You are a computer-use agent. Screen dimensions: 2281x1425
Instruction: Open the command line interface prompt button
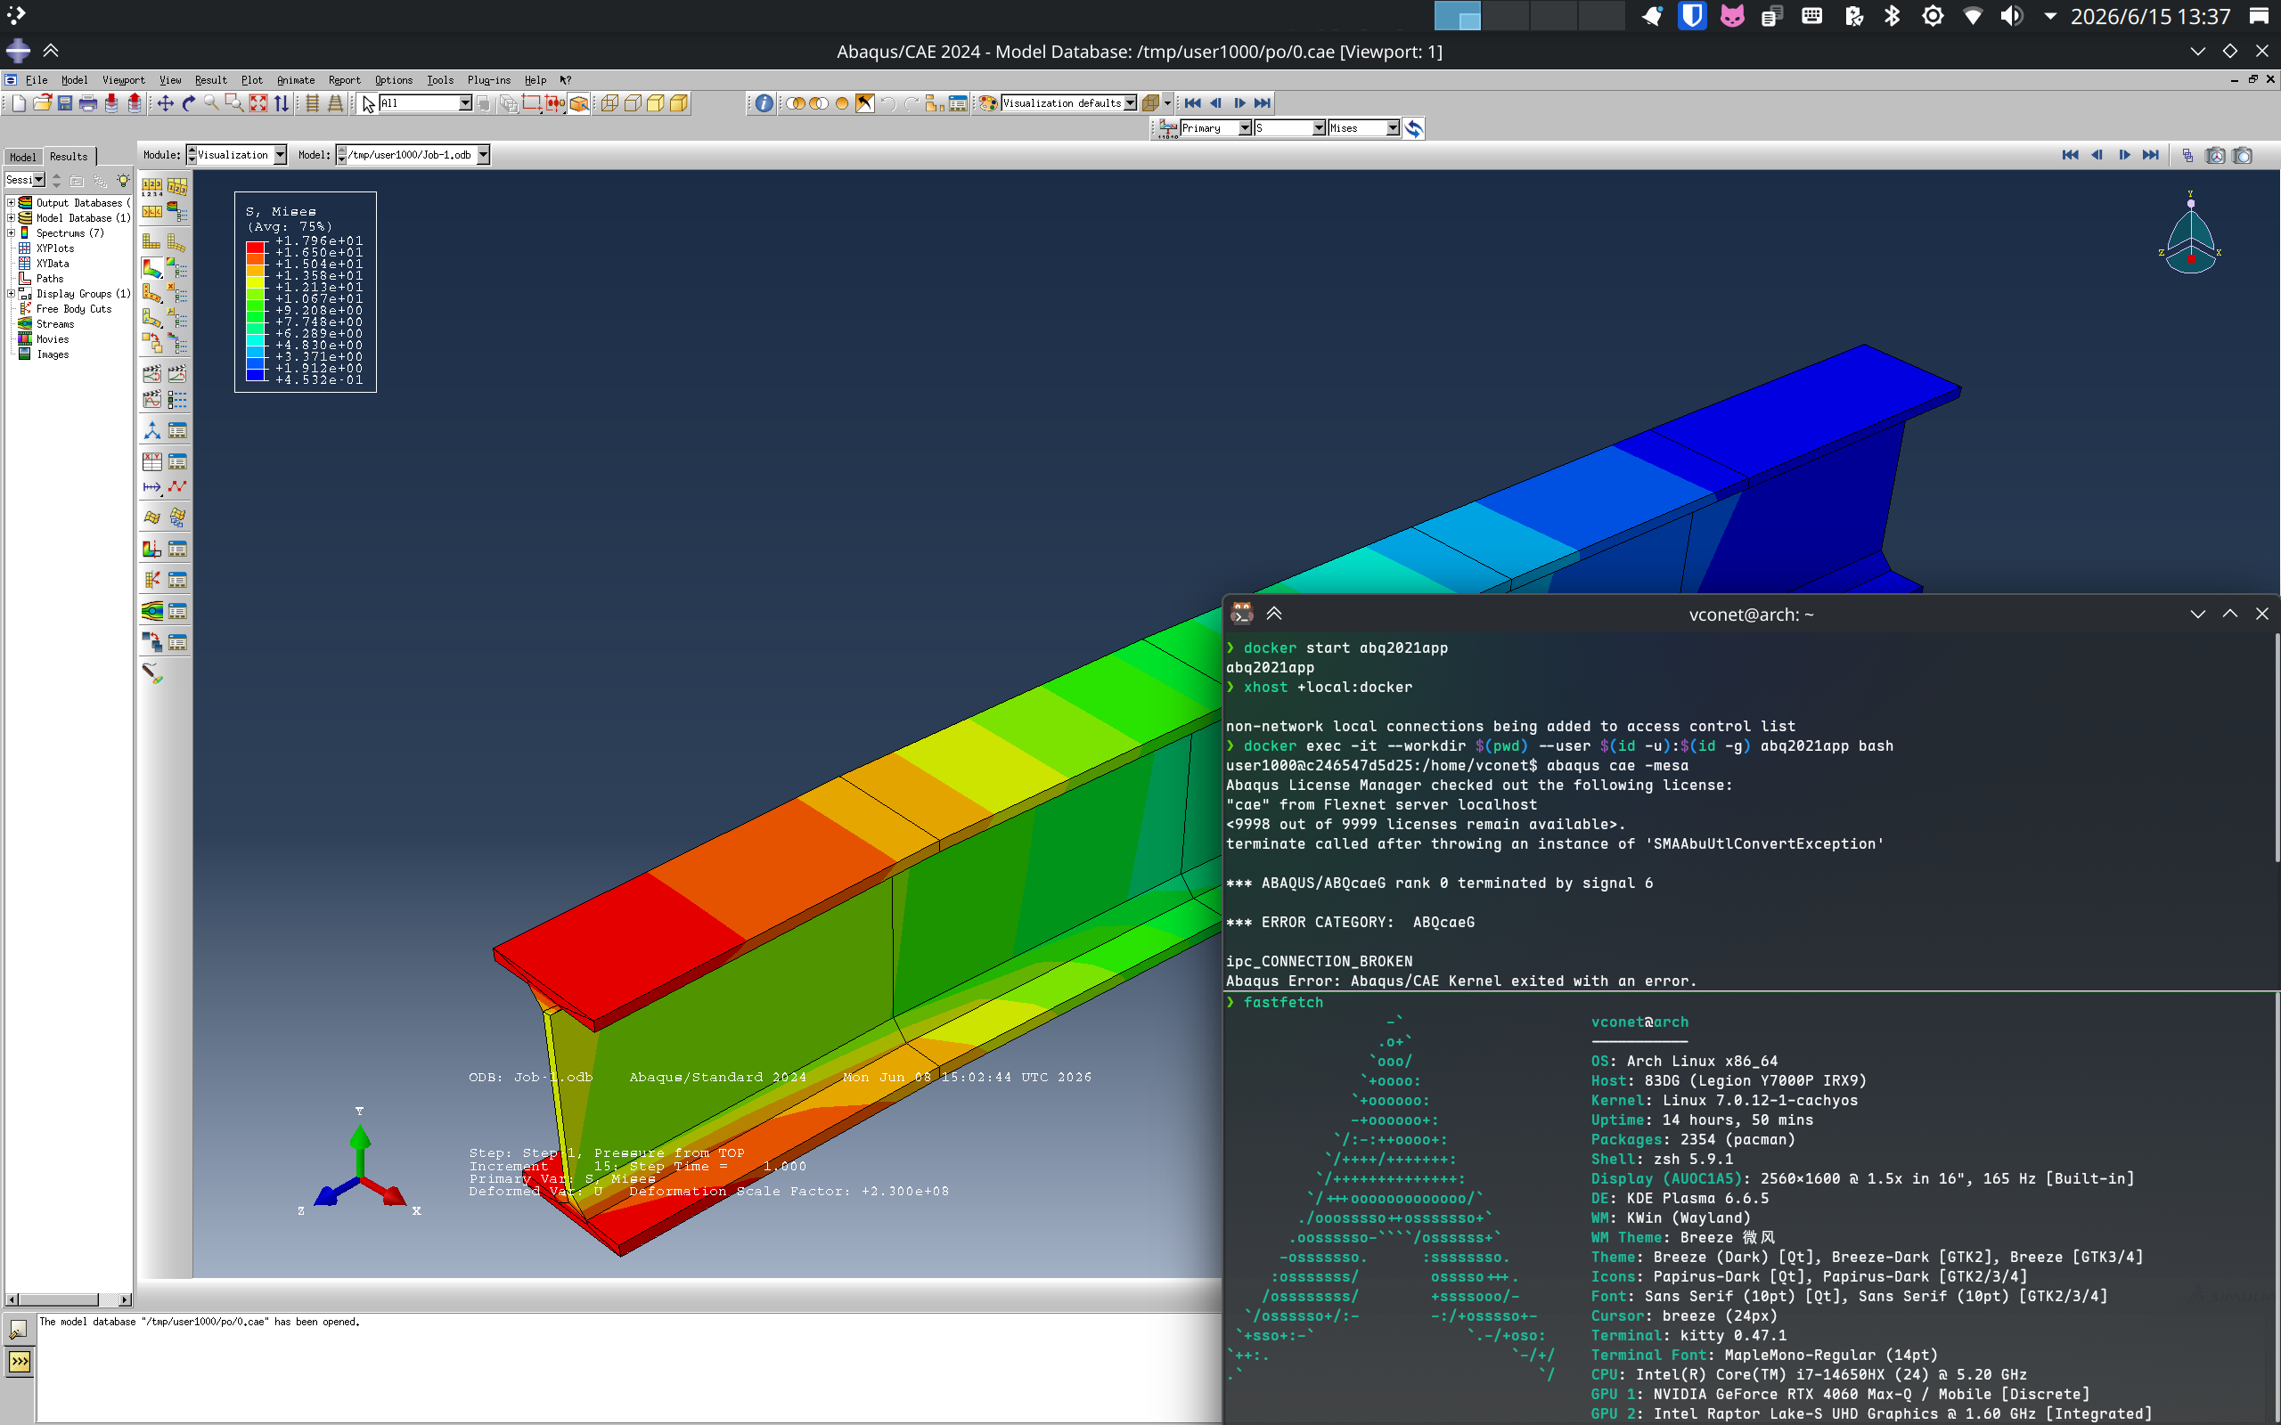(x=19, y=1361)
